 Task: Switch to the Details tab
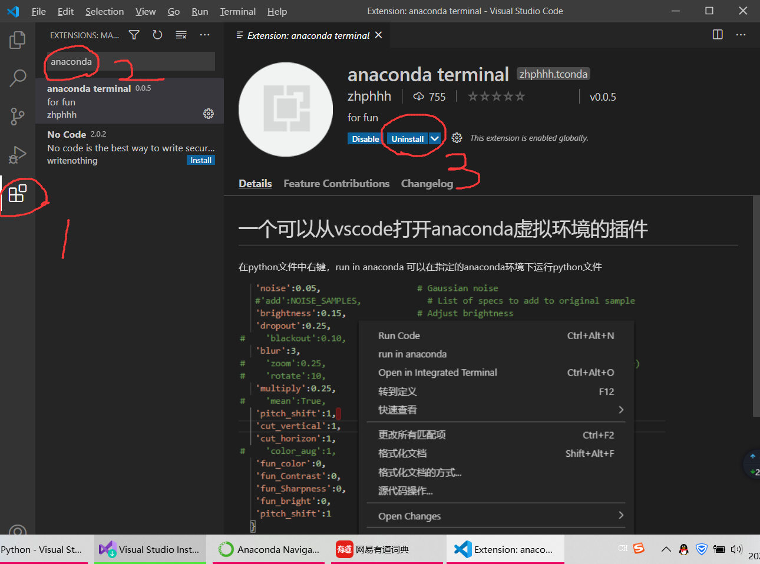[x=255, y=184]
